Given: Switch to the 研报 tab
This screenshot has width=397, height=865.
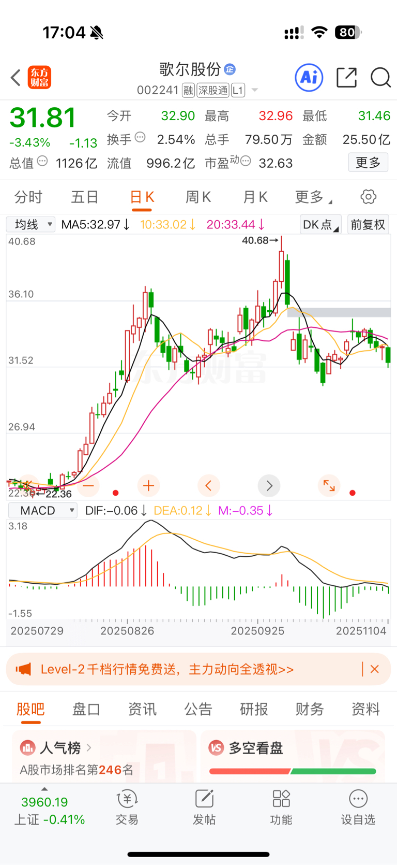Looking at the screenshot, I should [254, 709].
